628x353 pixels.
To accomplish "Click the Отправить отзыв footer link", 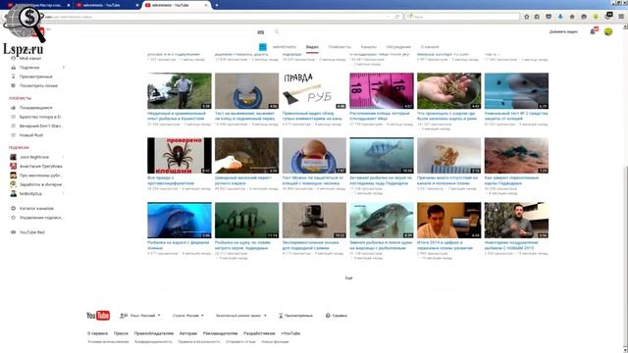I will pos(240,342).
